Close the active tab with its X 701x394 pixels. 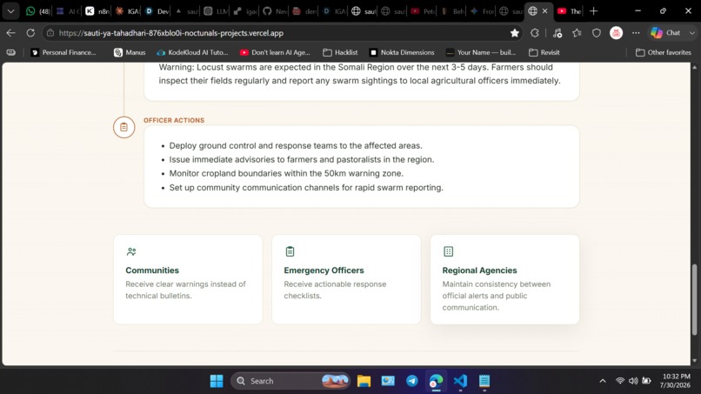pyautogui.click(x=544, y=11)
